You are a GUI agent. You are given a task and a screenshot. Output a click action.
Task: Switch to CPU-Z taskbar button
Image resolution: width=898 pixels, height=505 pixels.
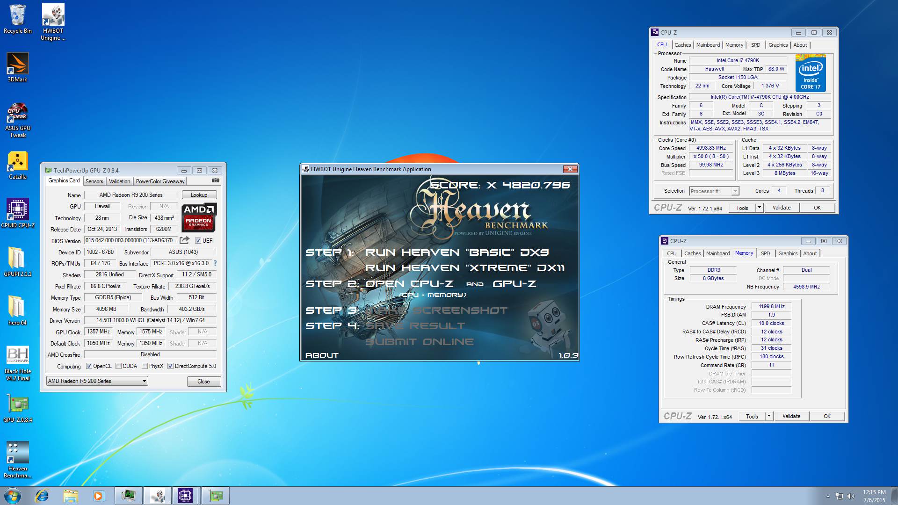(185, 496)
